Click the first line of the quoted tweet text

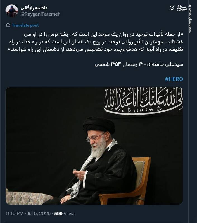[x=104, y=34]
